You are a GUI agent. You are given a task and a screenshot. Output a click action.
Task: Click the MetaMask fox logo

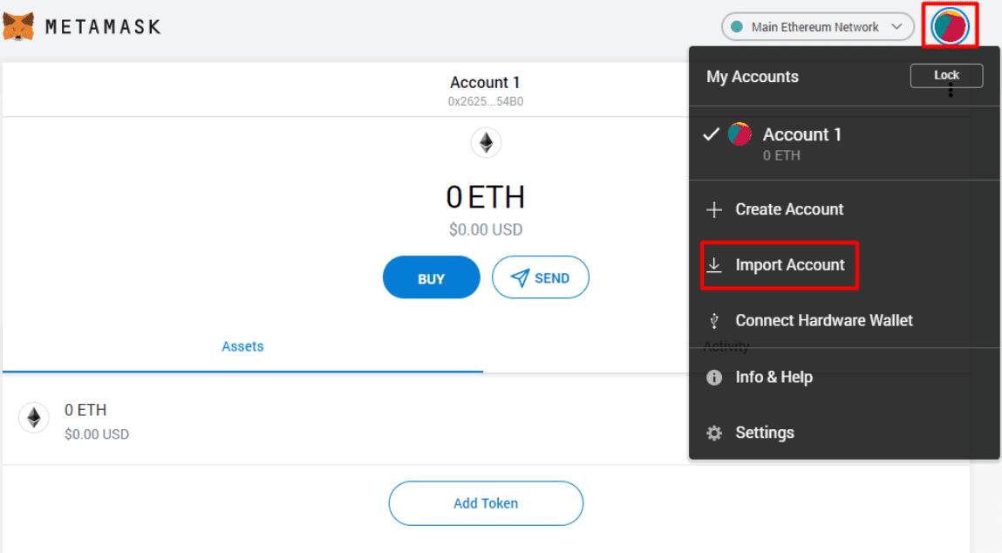click(x=18, y=26)
